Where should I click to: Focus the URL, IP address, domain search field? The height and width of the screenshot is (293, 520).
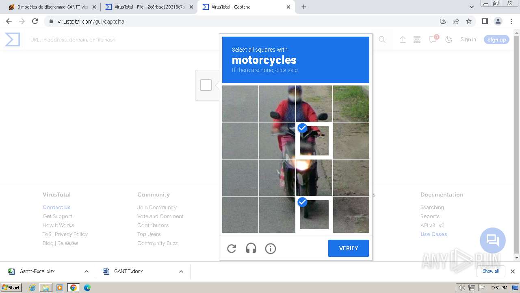click(x=73, y=39)
